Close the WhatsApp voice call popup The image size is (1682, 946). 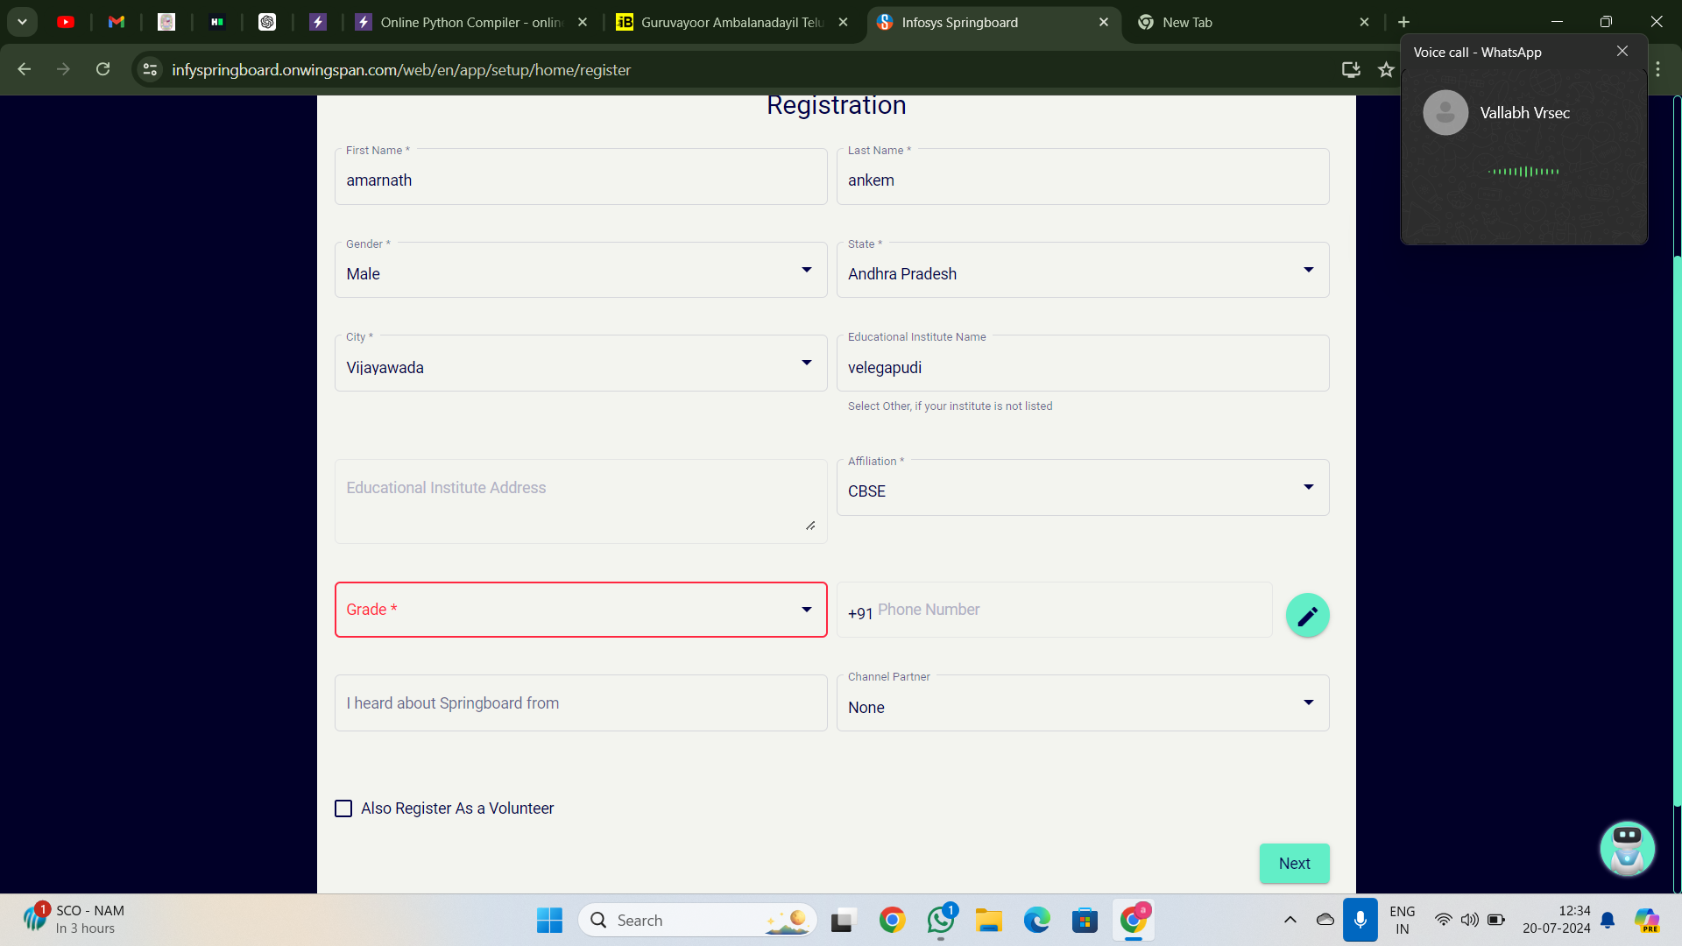[x=1622, y=51]
